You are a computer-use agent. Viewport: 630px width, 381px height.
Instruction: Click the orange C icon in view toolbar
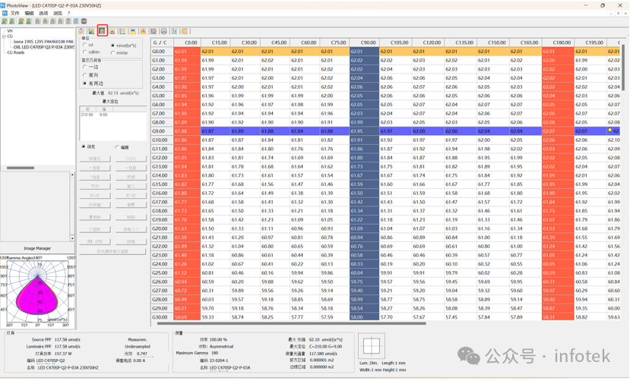tap(185, 31)
